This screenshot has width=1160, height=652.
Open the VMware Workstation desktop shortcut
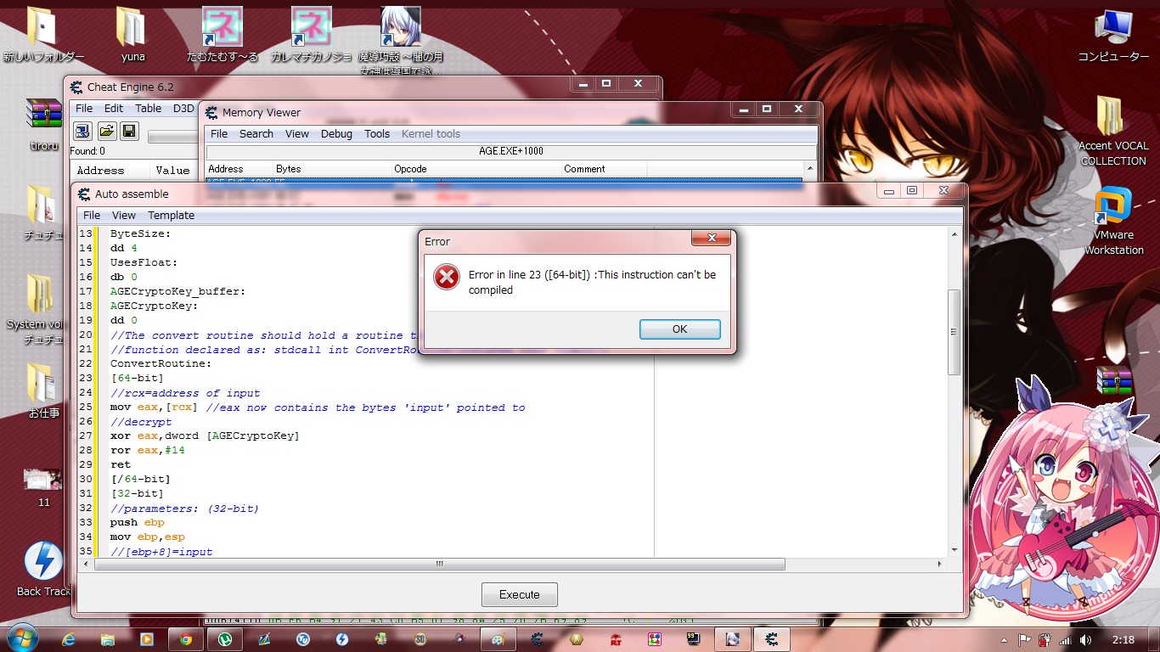[1112, 221]
